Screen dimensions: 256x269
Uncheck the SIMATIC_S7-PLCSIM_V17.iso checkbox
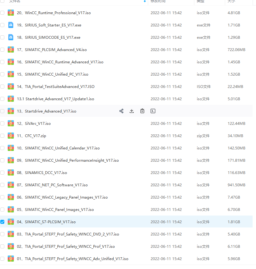(x=2, y=222)
